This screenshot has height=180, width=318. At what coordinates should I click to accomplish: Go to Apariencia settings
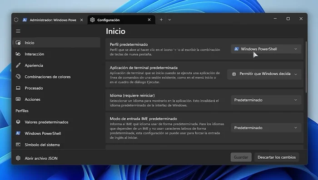pyautogui.click(x=57, y=65)
